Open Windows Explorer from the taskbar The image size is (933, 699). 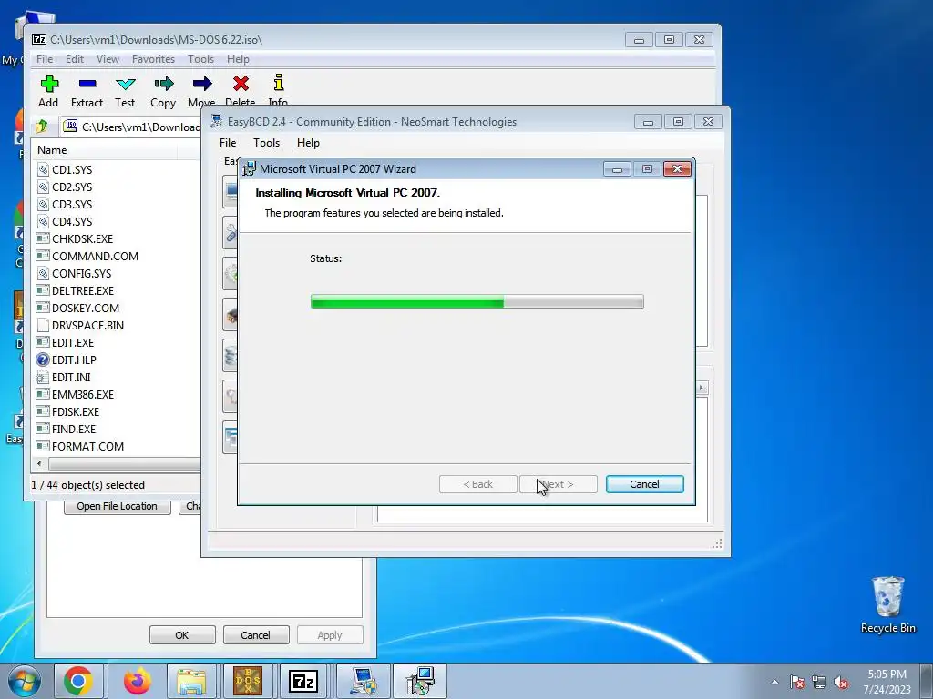pyautogui.click(x=191, y=681)
